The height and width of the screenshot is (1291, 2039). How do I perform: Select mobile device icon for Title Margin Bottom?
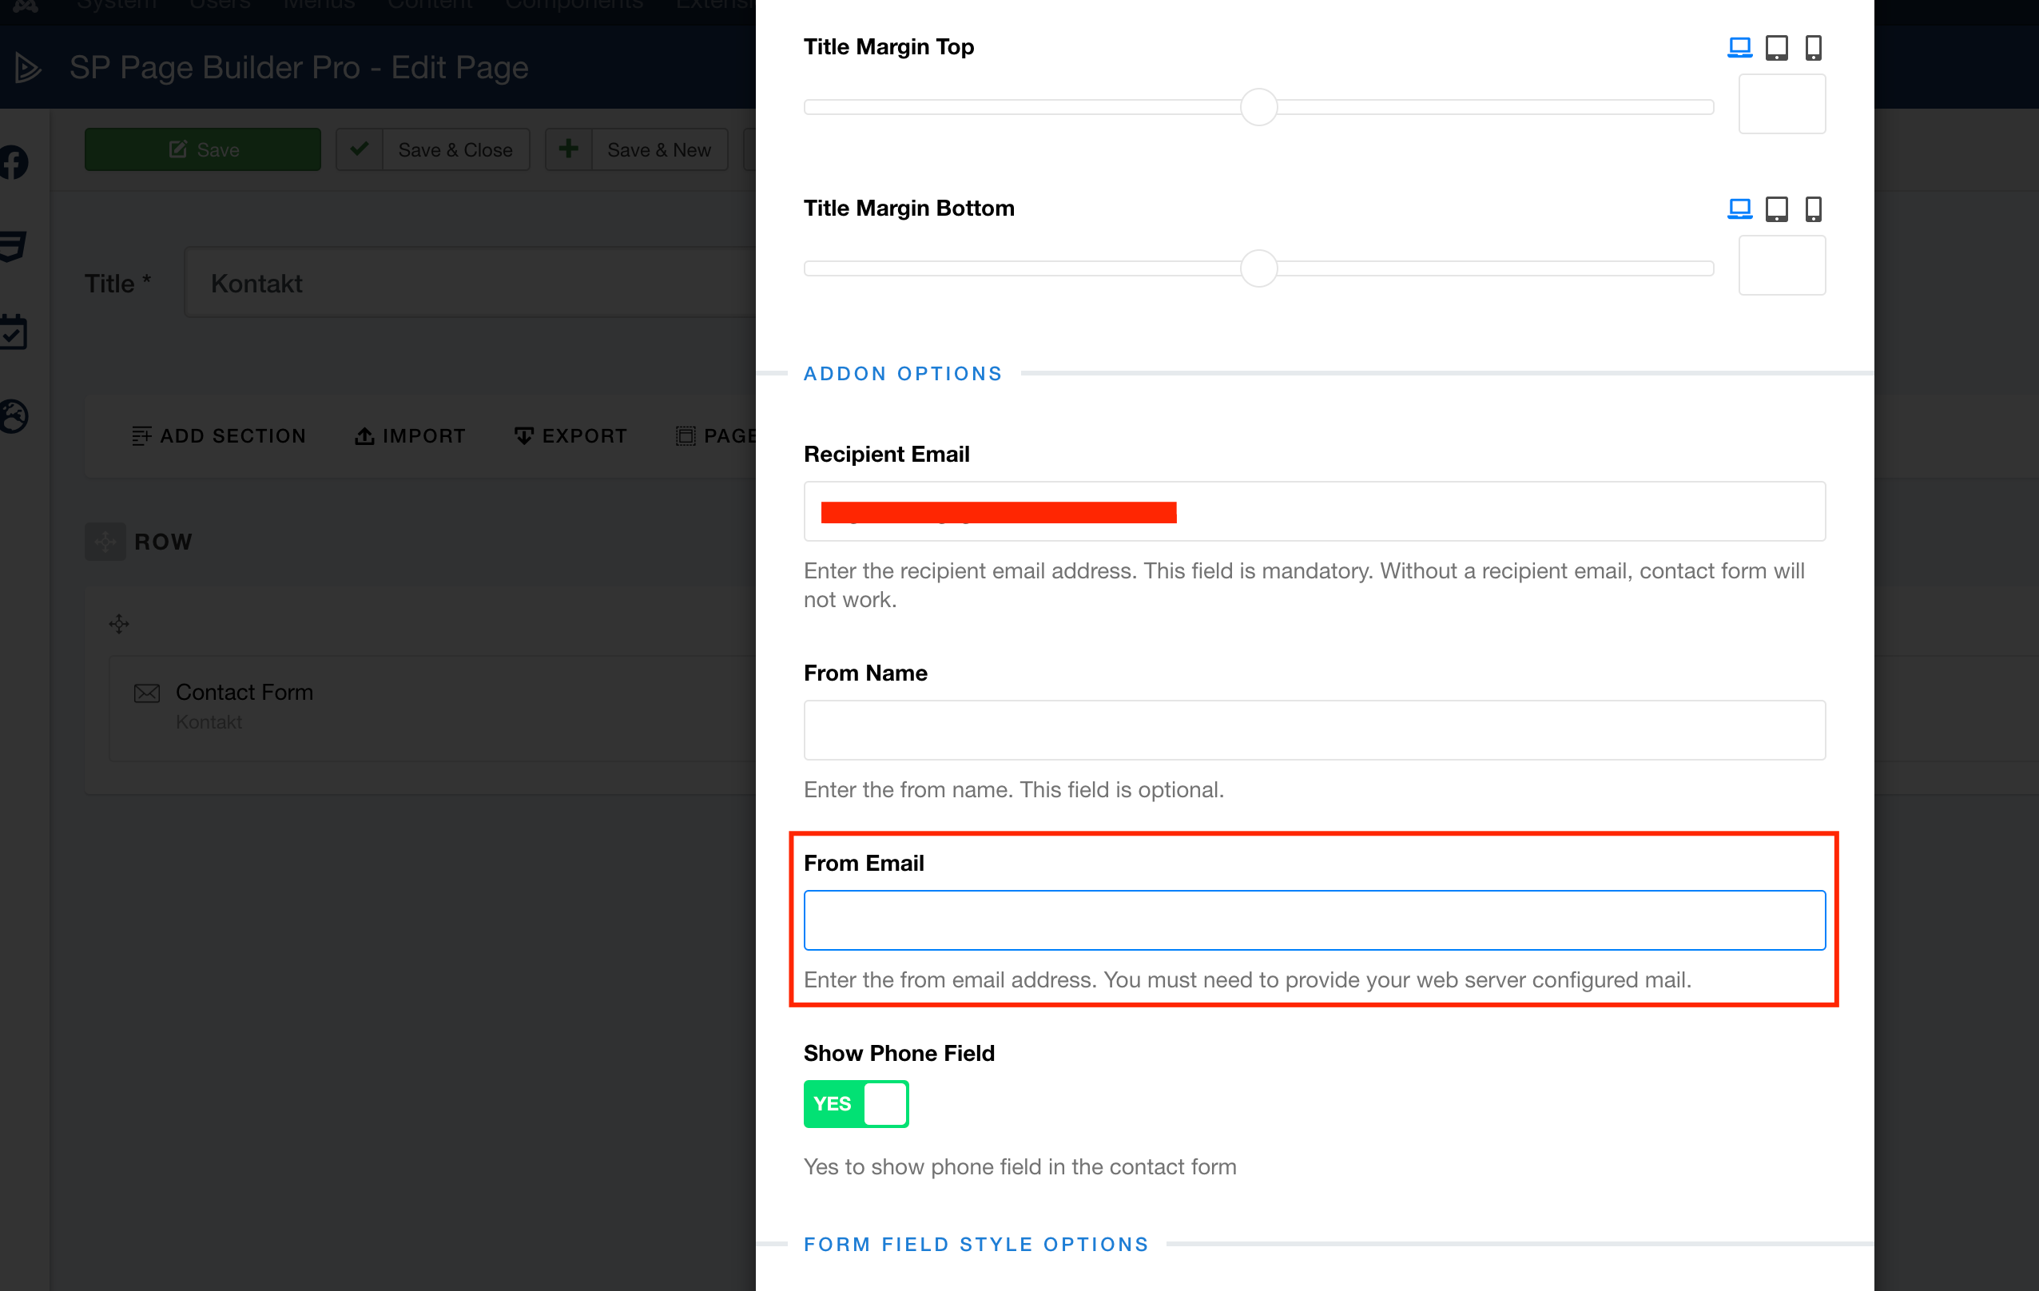pos(1812,209)
